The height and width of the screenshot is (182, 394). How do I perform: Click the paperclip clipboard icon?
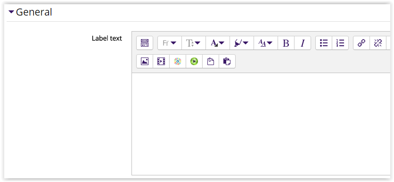click(x=211, y=61)
